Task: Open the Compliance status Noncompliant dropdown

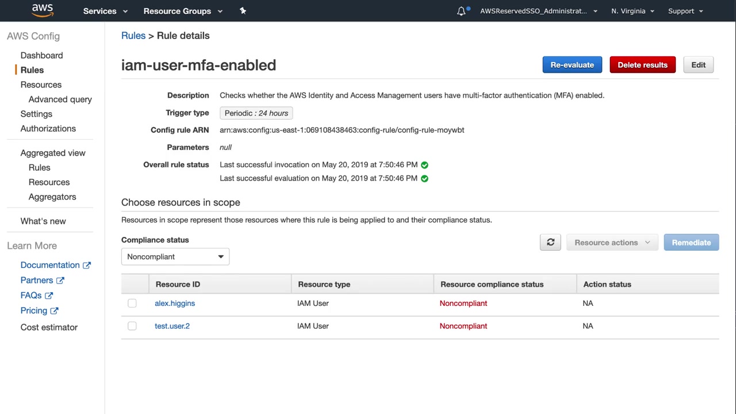Action: pos(175,256)
